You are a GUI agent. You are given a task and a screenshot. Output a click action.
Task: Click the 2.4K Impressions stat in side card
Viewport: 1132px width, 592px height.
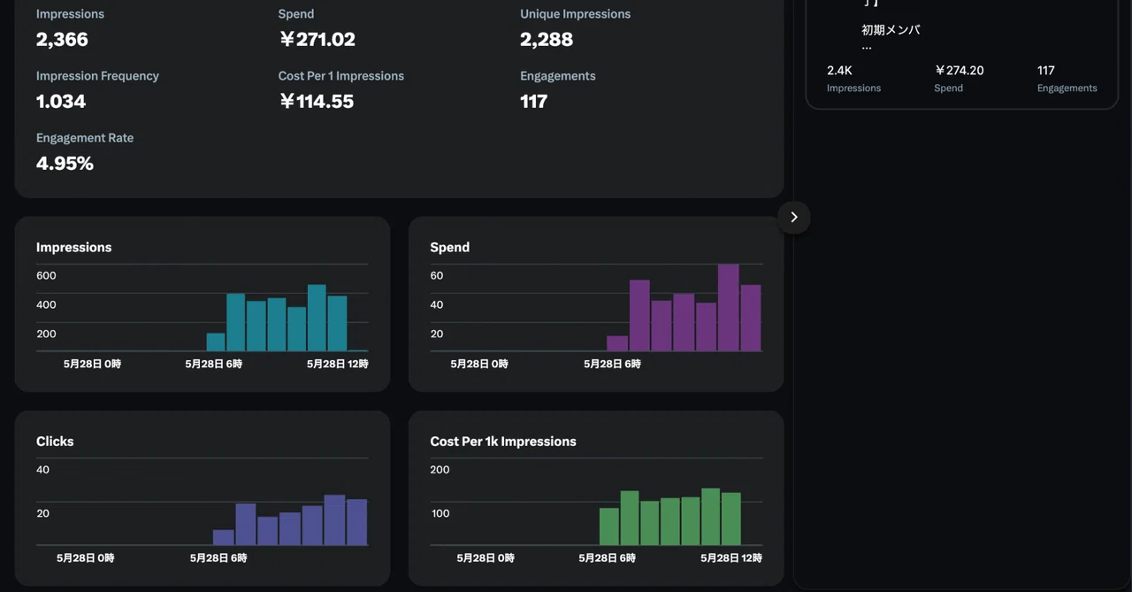coord(853,78)
